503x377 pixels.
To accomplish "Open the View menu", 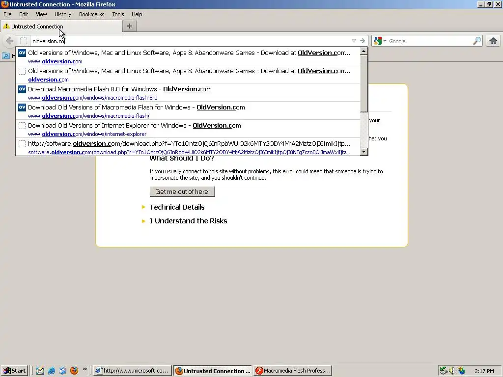I will click(x=41, y=14).
